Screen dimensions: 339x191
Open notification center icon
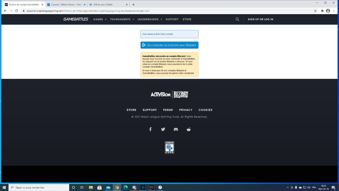tap(334, 187)
